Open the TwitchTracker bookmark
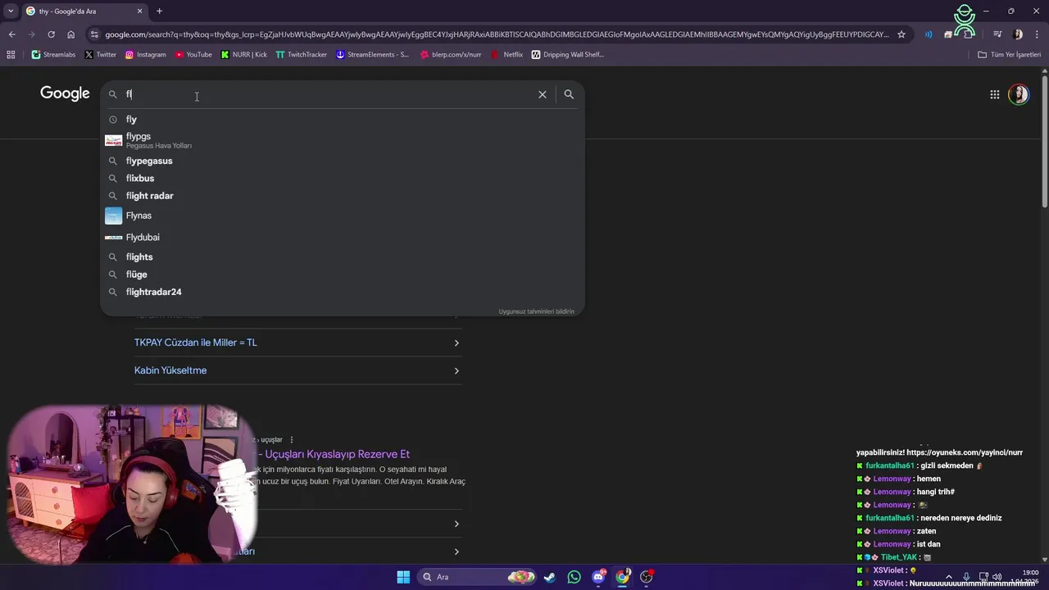1049x590 pixels. 301,55
